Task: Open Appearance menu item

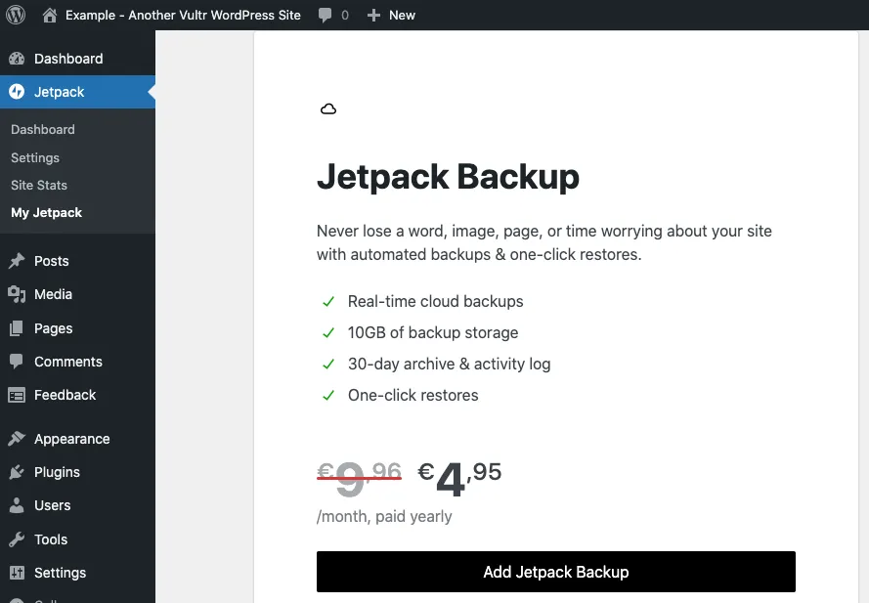Action: tap(77, 439)
